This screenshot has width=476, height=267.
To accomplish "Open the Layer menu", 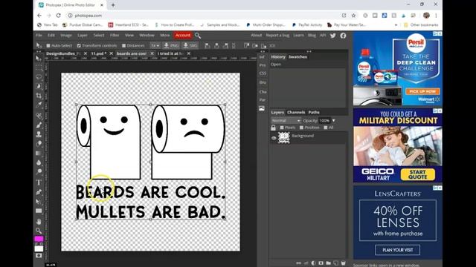I will click(x=83, y=36).
